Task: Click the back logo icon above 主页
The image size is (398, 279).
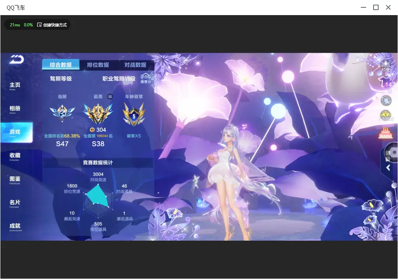Action: (17, 59)
